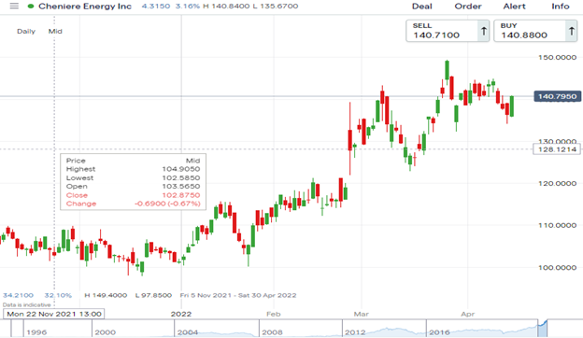Open the Alert tab
The width and height of the screenshot is (583, 338).
click(x=514, y=7)
